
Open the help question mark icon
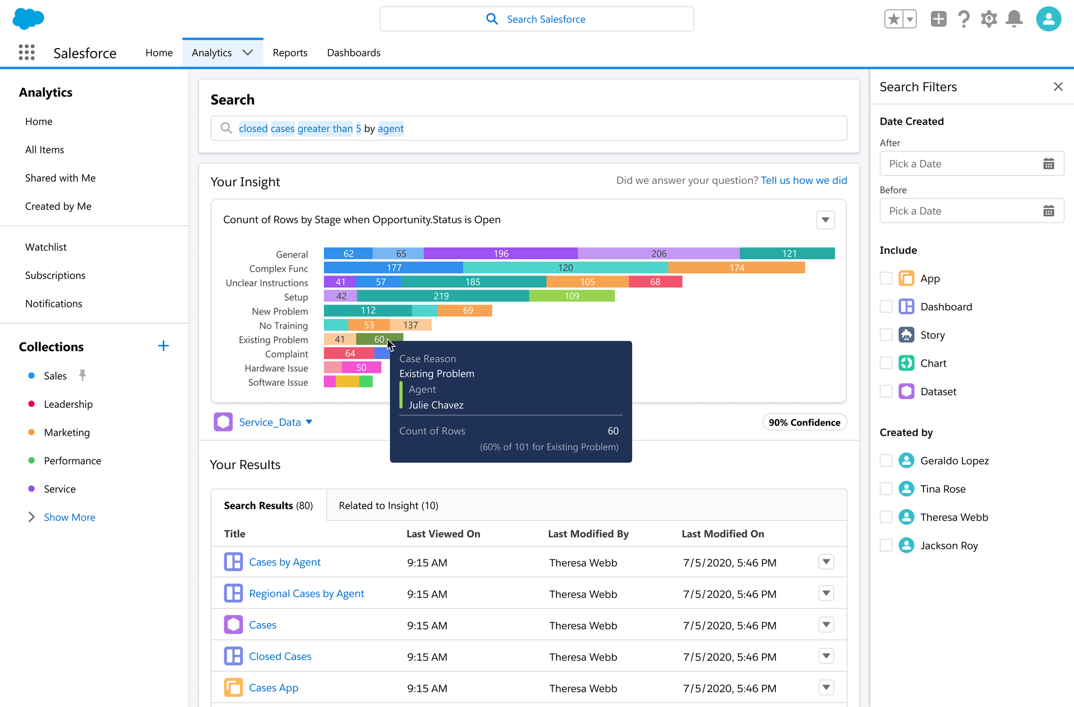(963, 19)
